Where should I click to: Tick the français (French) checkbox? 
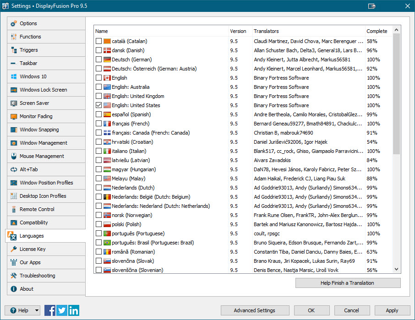point(99,124)
